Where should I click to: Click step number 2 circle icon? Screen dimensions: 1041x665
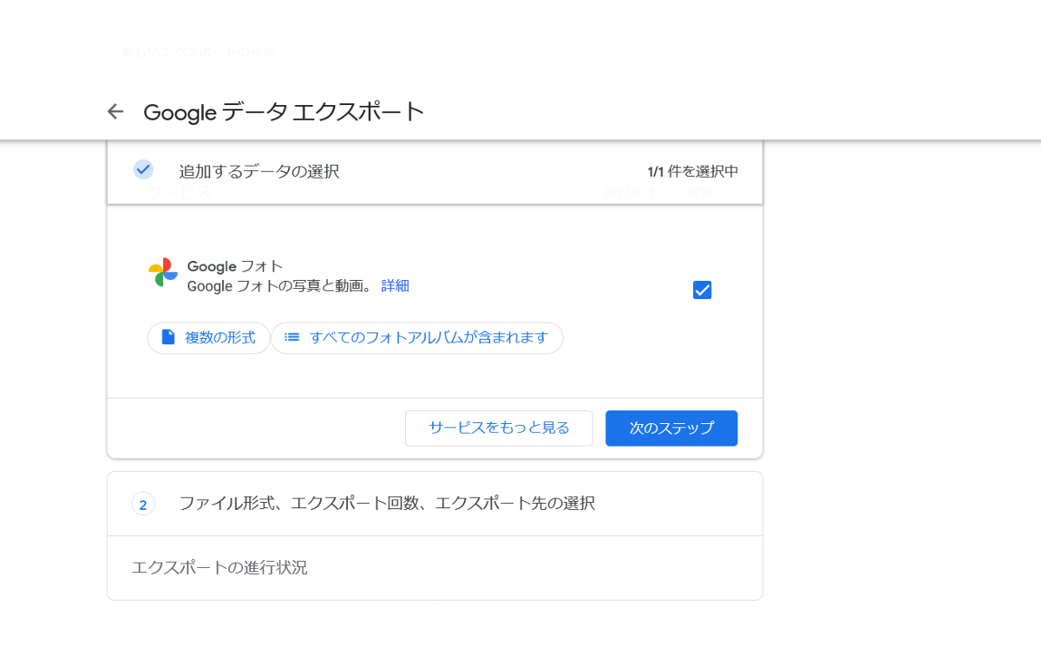click(x=143, y=504)
